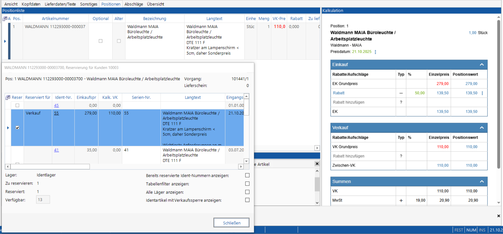Close the Artikel panel with the X
This screenshot has width=503, height=234.
(317, 164)
